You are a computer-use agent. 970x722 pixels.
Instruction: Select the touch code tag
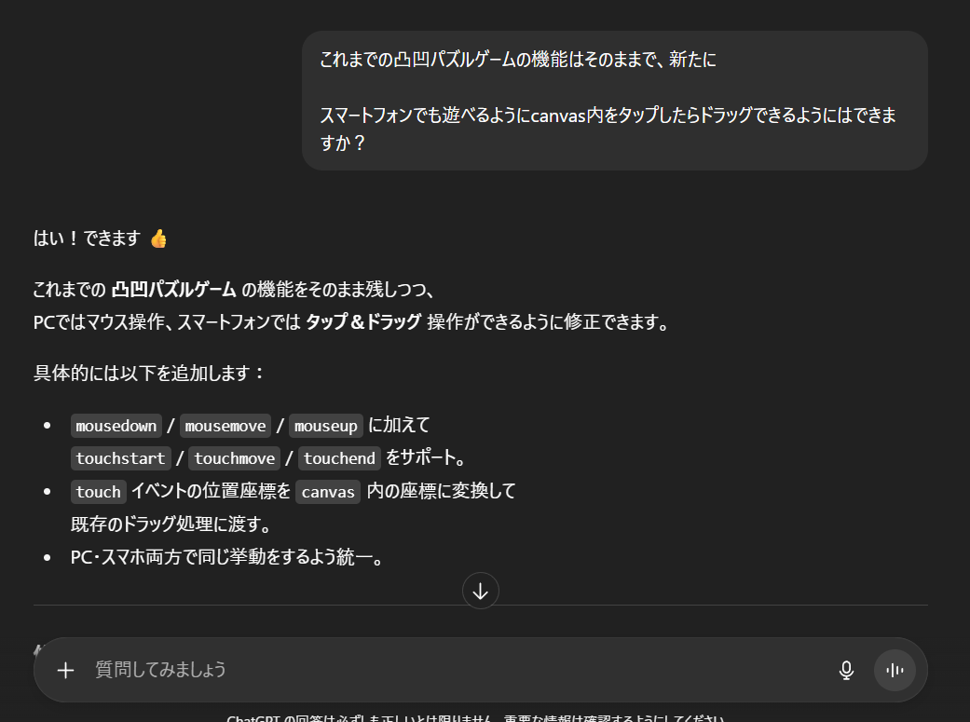[99, 492]
